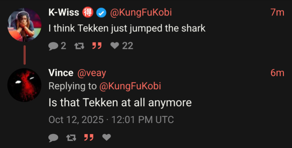Open the @veay handle link
The width and height of the screenshot is (292, 148).
point(91,73)
